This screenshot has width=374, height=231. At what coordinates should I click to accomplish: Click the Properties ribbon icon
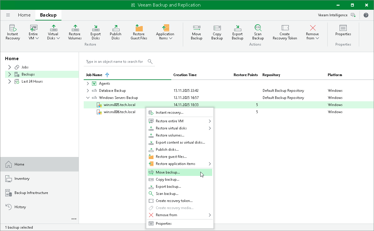[343, 28]
